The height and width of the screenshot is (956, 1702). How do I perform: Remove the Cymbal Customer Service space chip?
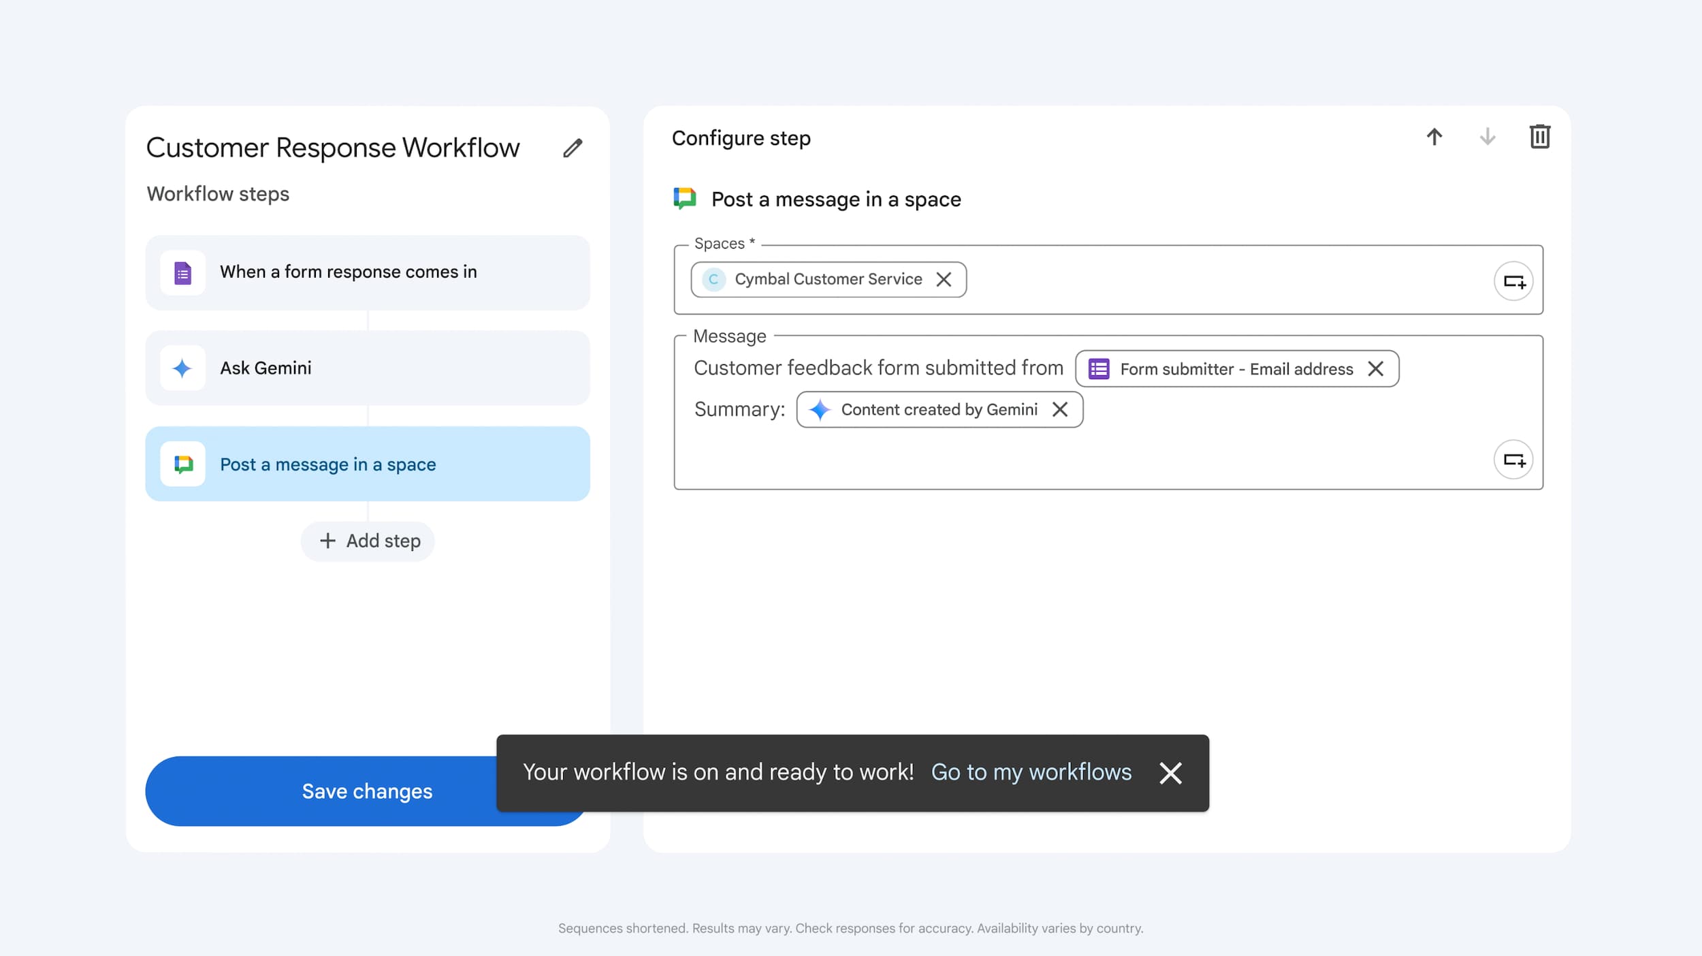945,279
